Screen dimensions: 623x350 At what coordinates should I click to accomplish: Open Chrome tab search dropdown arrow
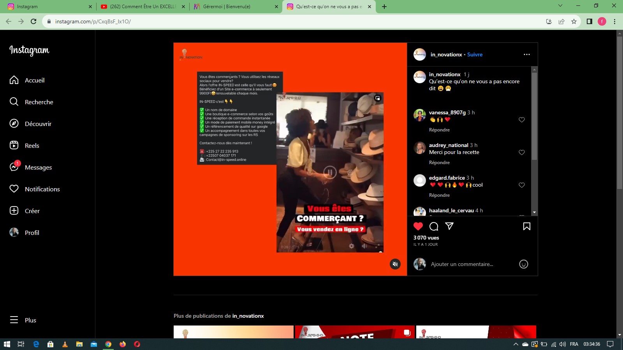560,6
